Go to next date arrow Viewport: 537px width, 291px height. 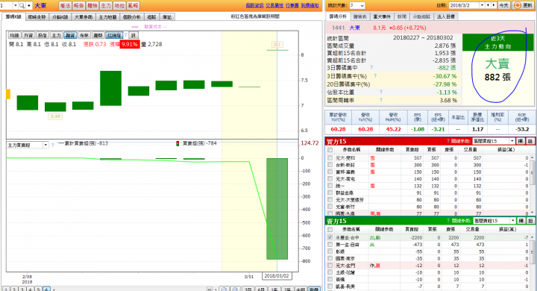click(494, 5)
